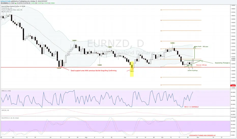Viewport: 237px width, 139px height.
Task: Click the FX:EURNZD, D symbol label
Action: pos(5,3)
